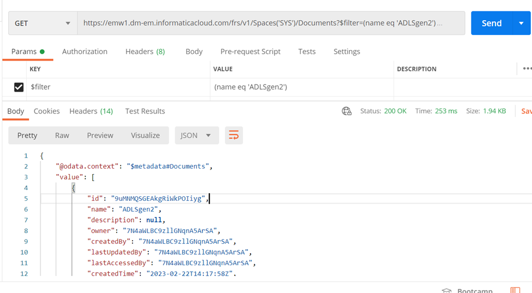
Task: Click the "value" key on line 3
Action: tap(69, 177)
